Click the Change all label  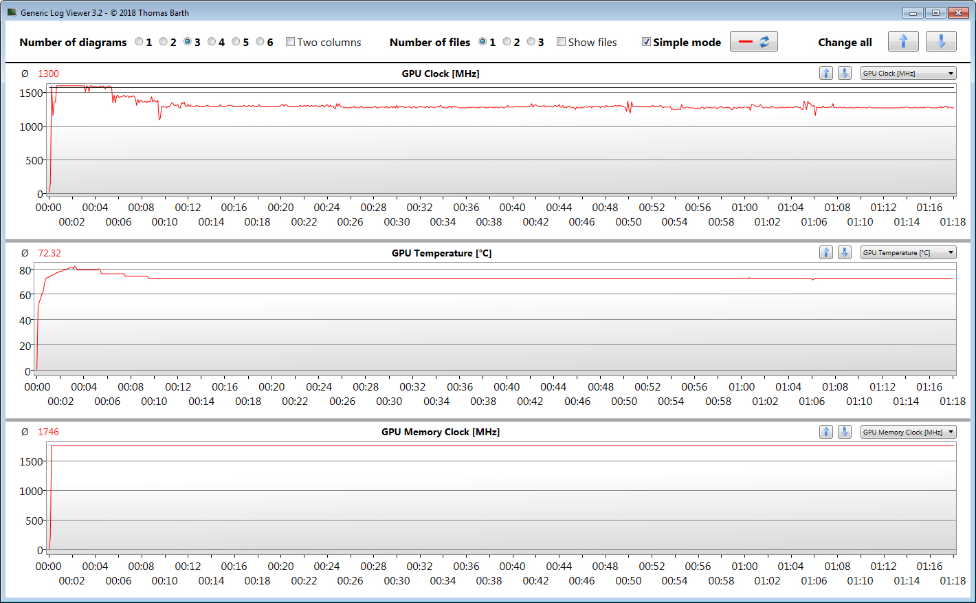[845, 42]
